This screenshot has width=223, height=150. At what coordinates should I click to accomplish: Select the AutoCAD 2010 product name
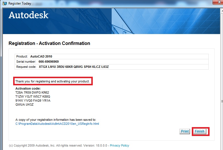41,56
